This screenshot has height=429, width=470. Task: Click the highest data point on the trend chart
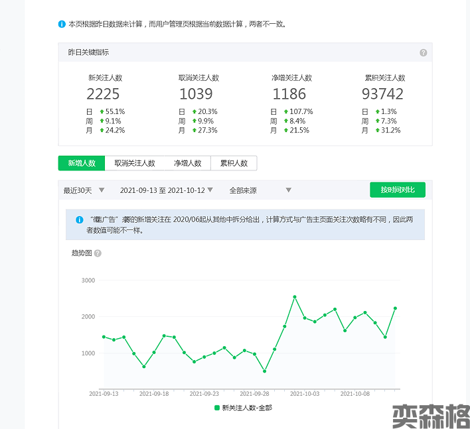coord(294,297)
